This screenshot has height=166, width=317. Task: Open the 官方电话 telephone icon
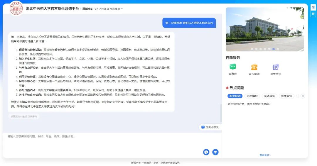click(x=254, y=67)
